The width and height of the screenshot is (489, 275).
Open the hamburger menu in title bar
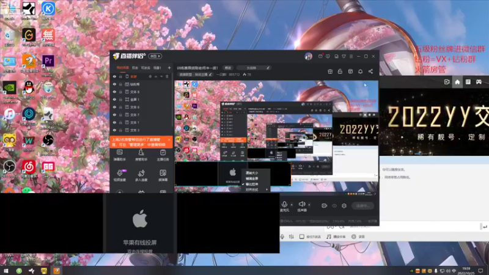[351, 56]
